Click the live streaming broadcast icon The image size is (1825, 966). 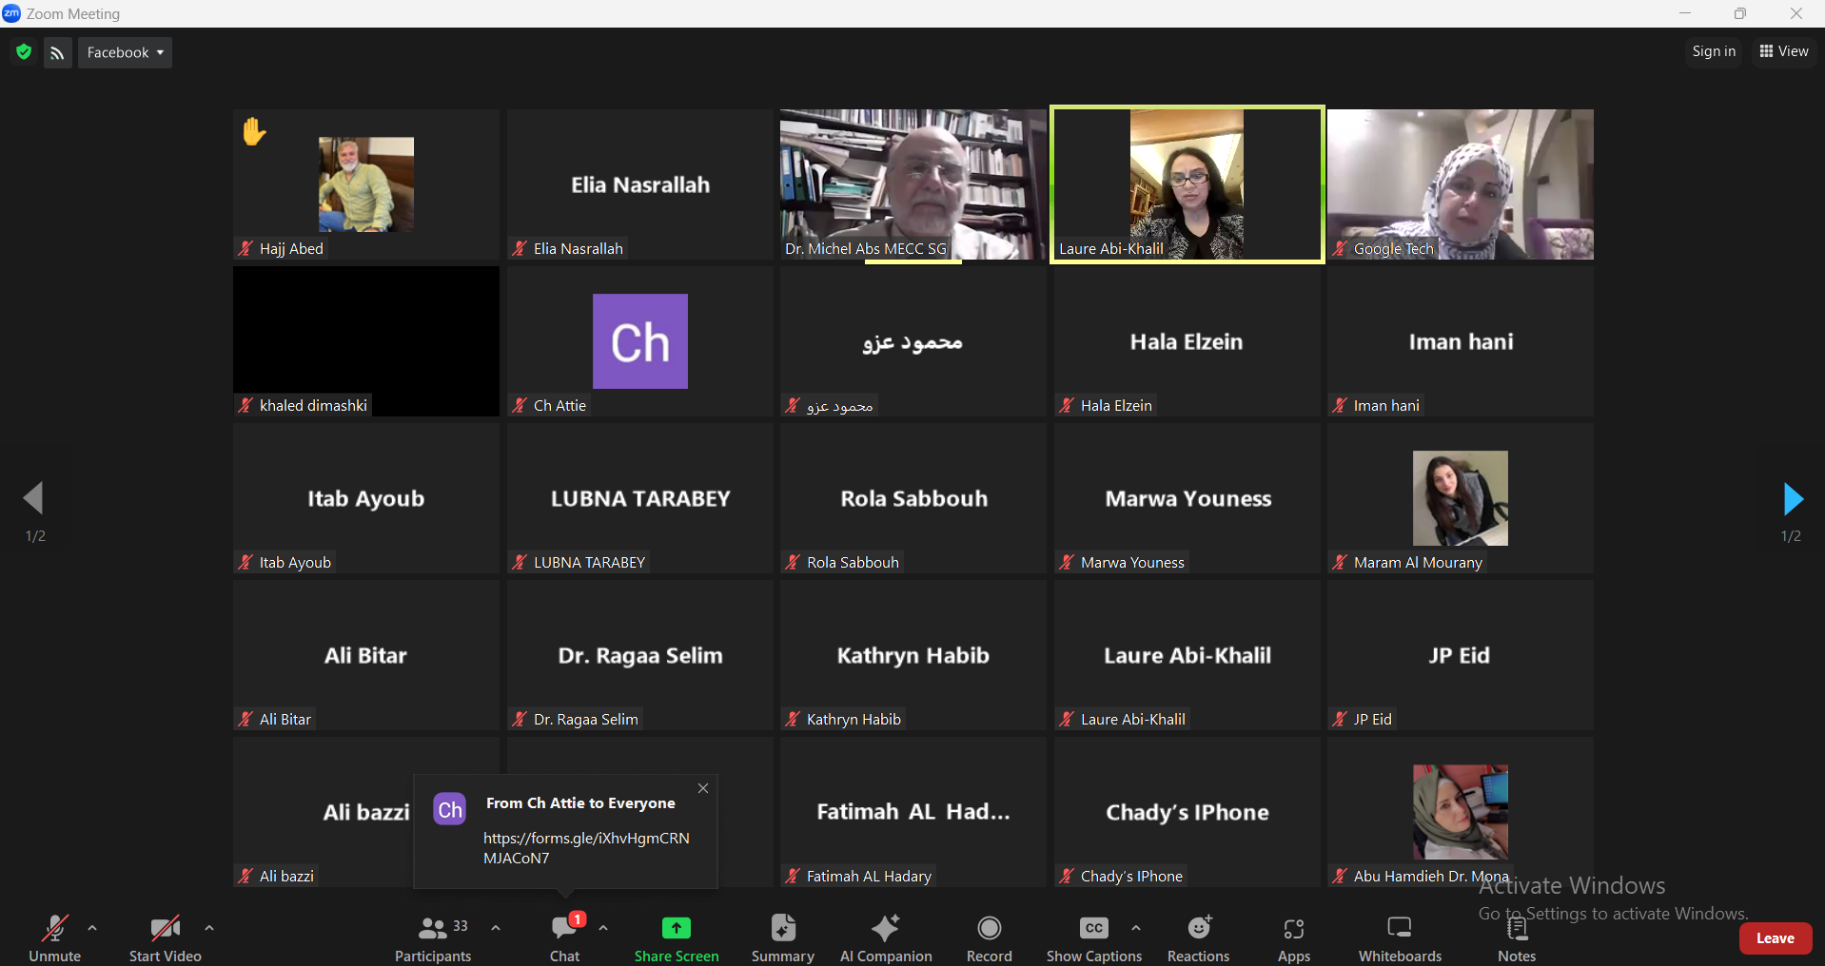(x=58, y=53)
